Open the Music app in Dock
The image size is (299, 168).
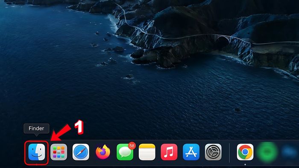[169, 152]
